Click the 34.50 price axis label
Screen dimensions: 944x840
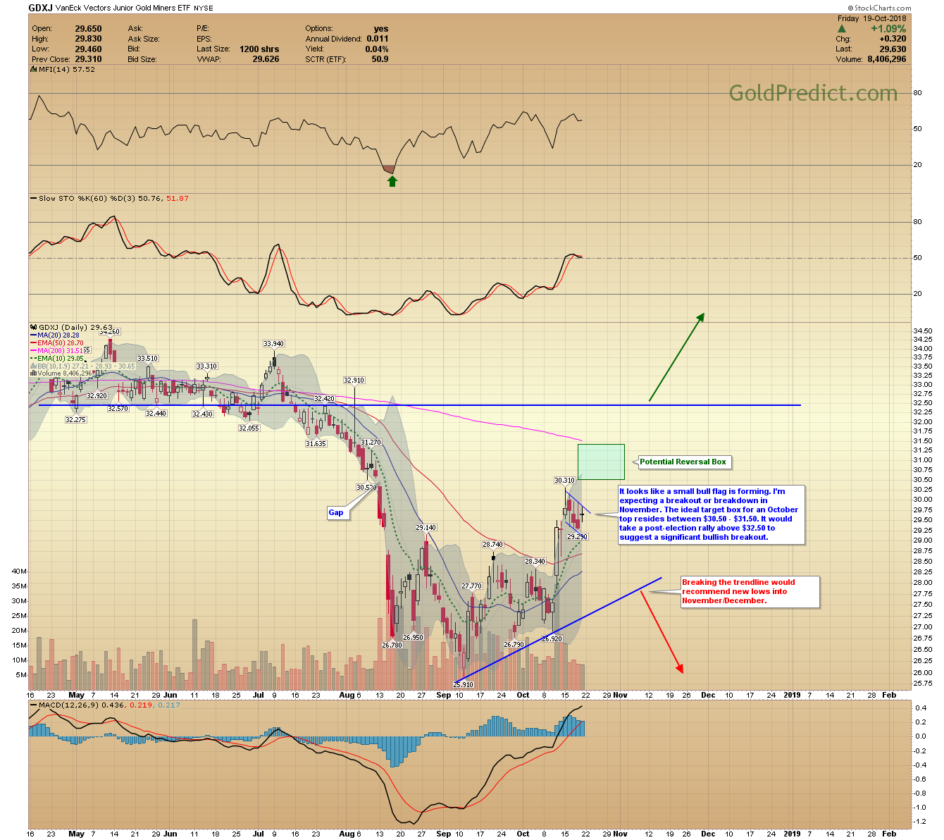[922, 331]
